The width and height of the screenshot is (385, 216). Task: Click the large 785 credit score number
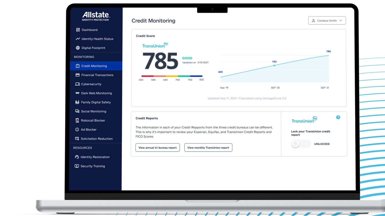tap(160, 61)
